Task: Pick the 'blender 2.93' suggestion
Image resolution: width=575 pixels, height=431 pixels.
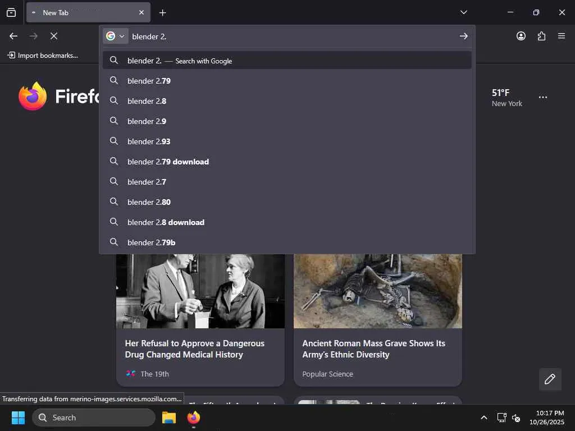Action: click(x=287, y=141)
